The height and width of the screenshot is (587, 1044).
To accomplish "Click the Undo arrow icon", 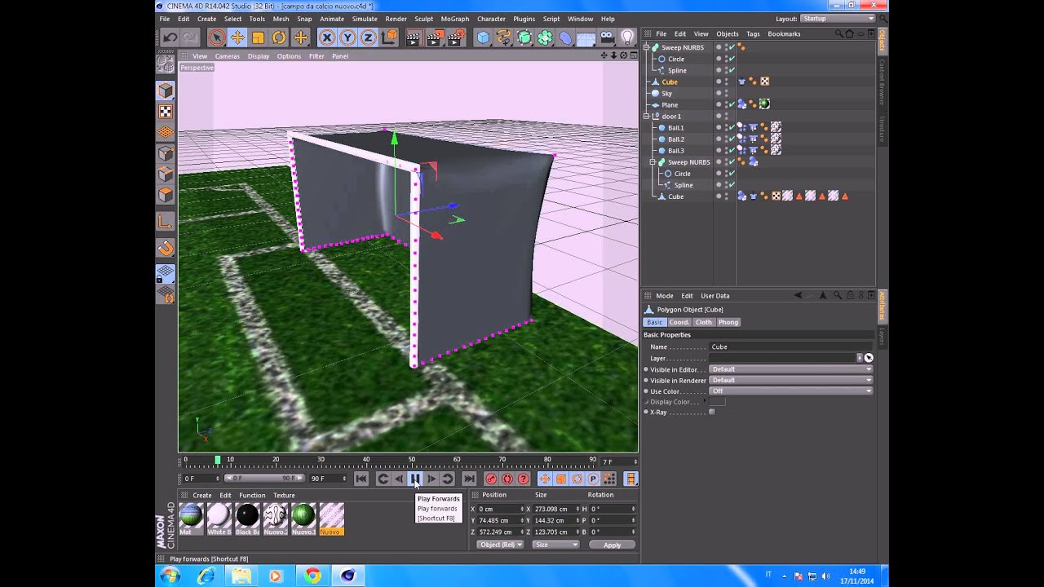I will pos(170,37).
